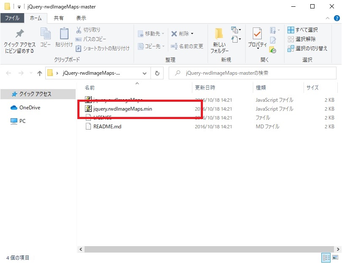Click MD ファイル type of README.md
The height and width of the screenshot is (263, 342).
coord(268,127)
